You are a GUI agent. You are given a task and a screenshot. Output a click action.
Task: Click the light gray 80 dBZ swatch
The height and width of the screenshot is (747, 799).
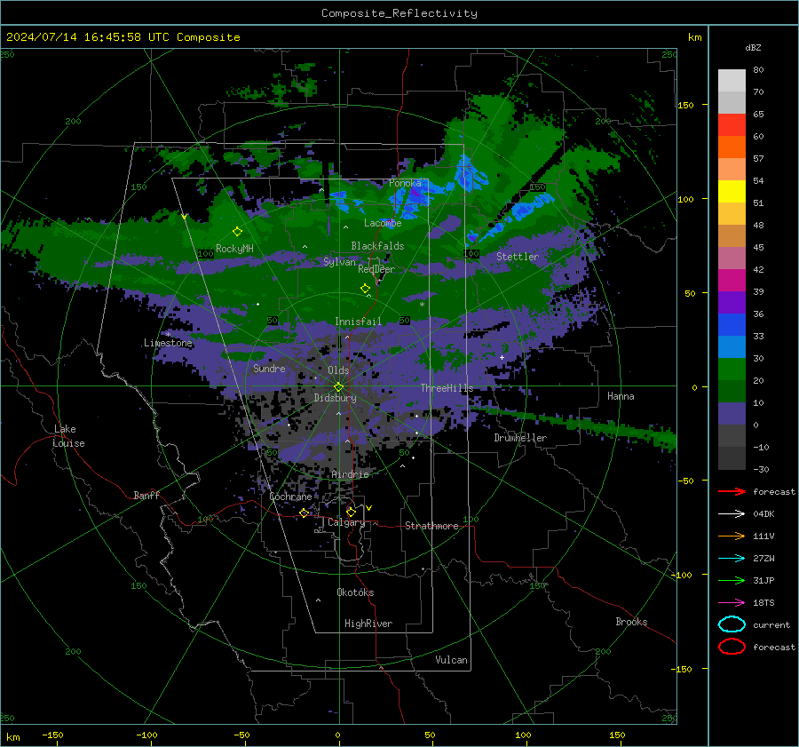click(732, 80)
